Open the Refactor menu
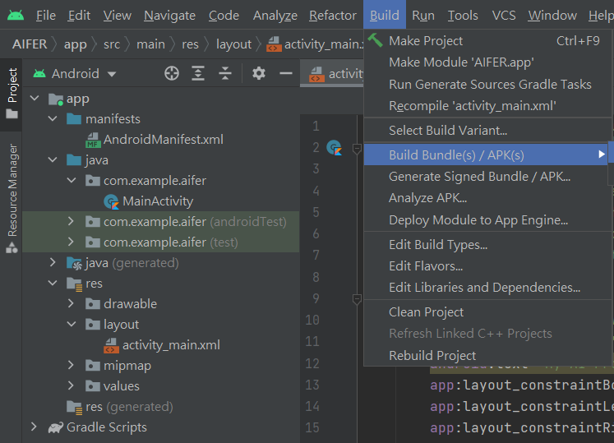 pos(332,16)
